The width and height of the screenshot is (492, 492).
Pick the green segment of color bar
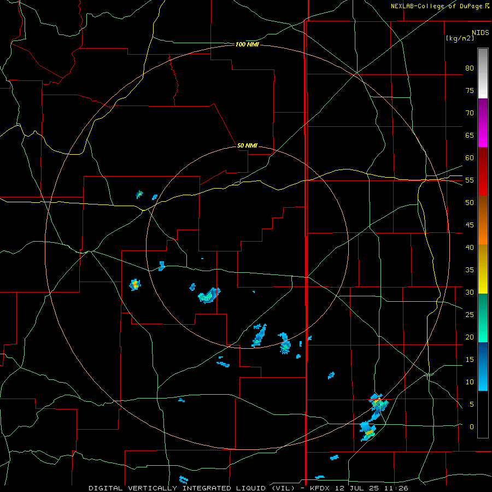click(483, 318)
